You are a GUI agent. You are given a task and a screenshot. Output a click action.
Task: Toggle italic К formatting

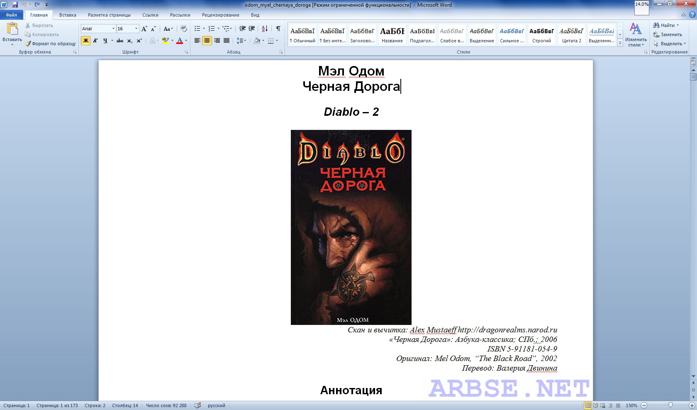click(x=95, y=41)
